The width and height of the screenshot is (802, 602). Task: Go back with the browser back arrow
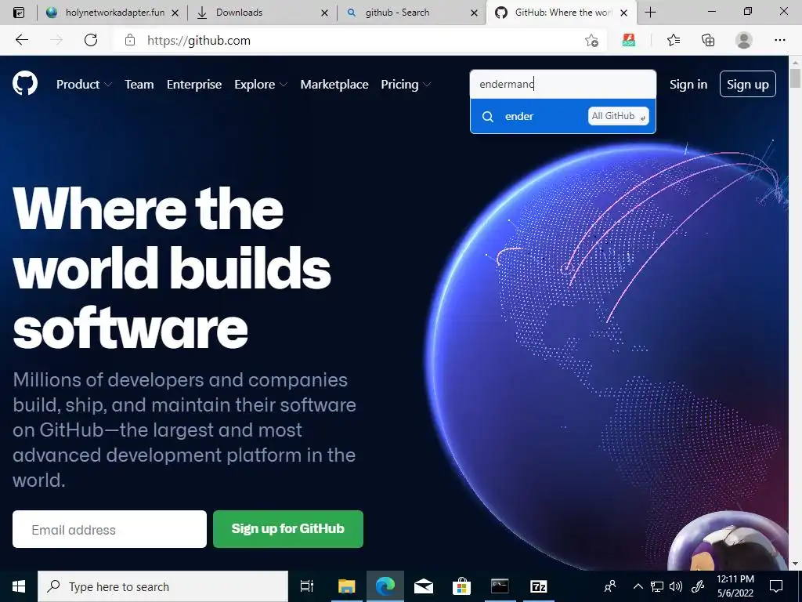pos(21,40)
